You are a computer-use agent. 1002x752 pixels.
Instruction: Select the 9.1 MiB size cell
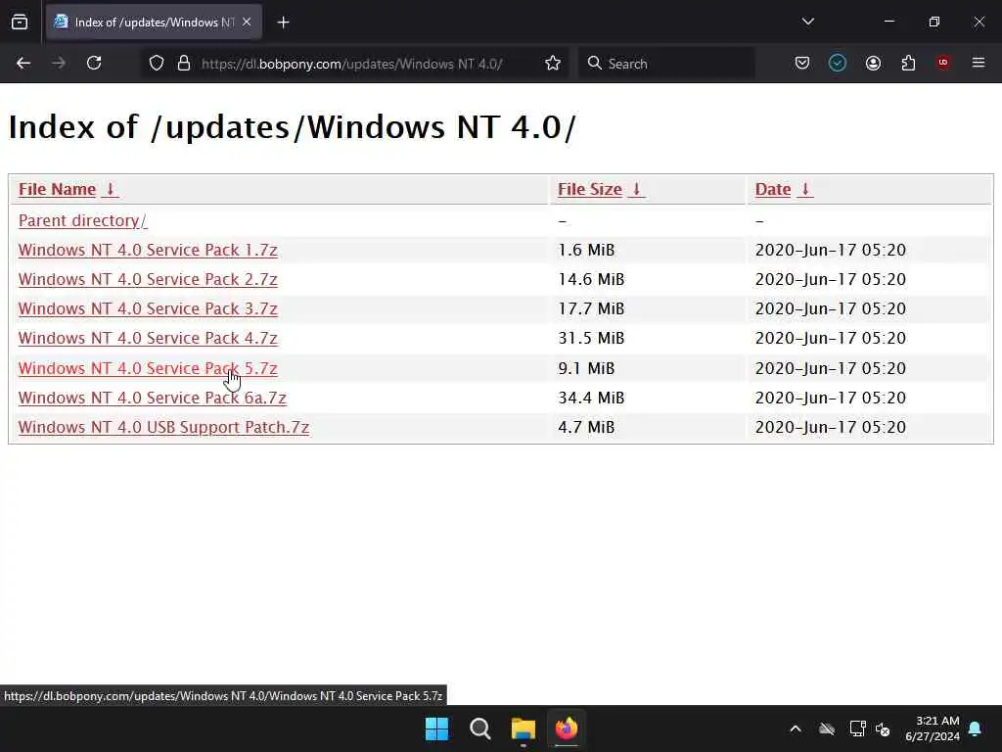coord(586,368)
